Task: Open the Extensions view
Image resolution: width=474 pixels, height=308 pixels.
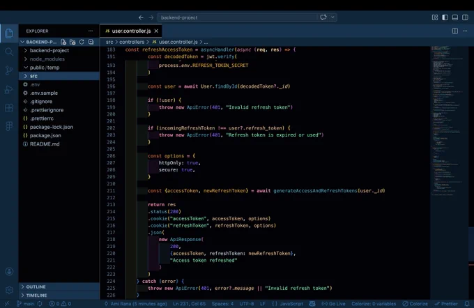Action: (9, 107)
